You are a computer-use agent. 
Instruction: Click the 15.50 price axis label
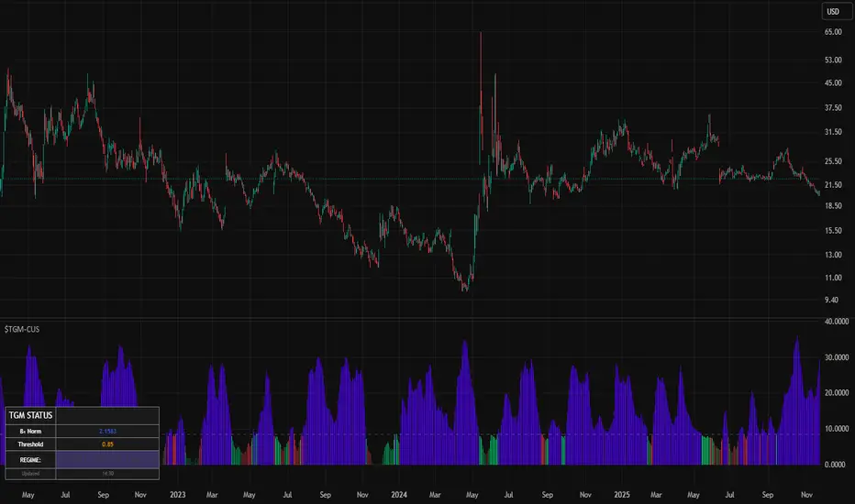[x=833, y=231]
